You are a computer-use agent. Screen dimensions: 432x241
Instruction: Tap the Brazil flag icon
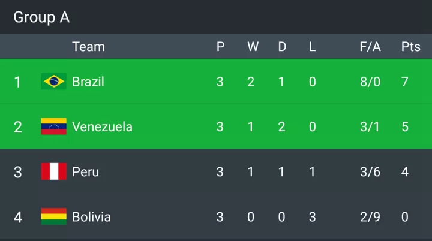point(54,82)
